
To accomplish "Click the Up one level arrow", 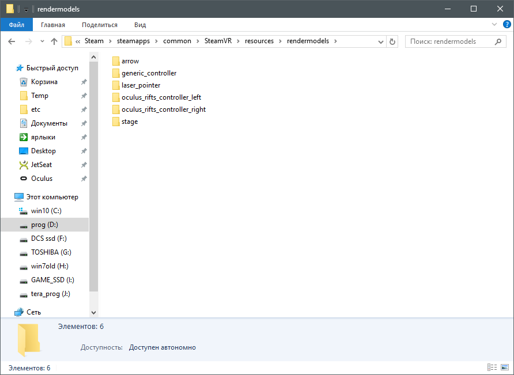I will coord(54,41).
